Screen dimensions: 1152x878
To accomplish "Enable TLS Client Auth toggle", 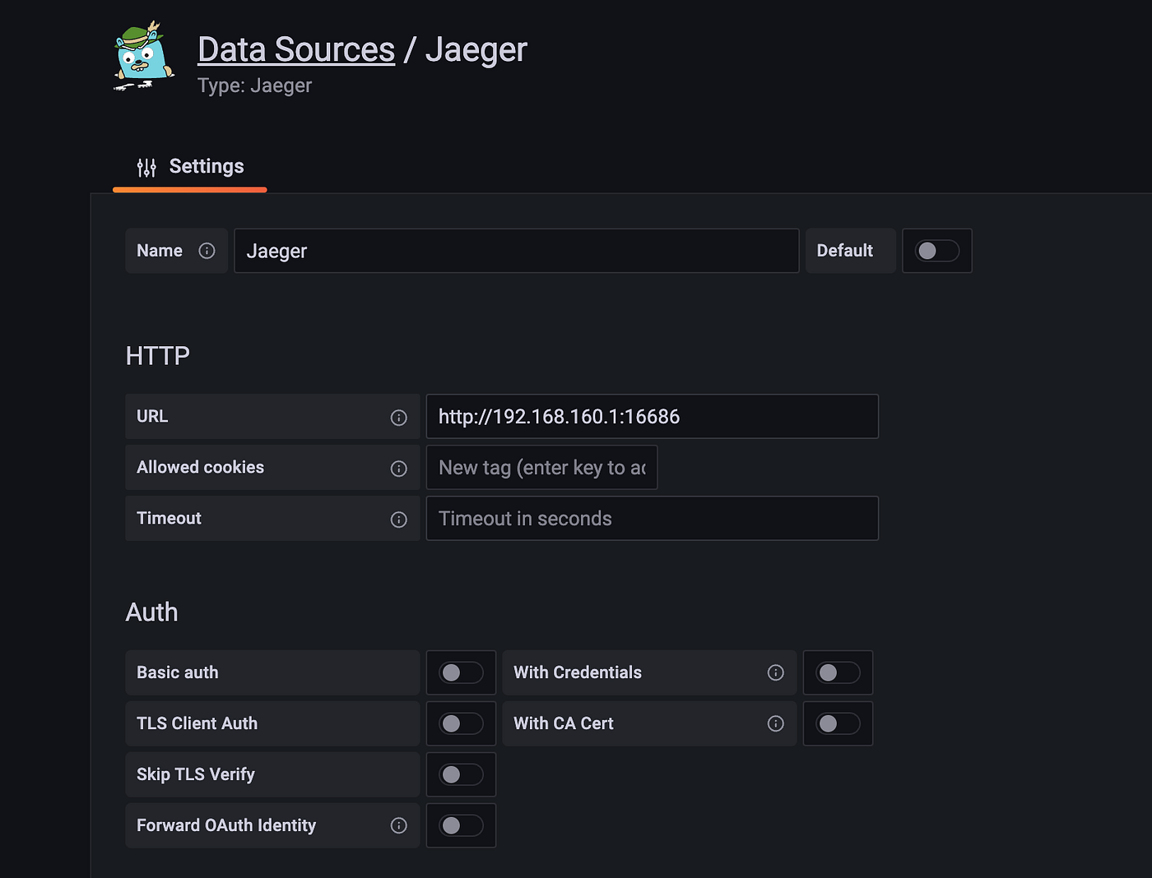I will (461, 723).
